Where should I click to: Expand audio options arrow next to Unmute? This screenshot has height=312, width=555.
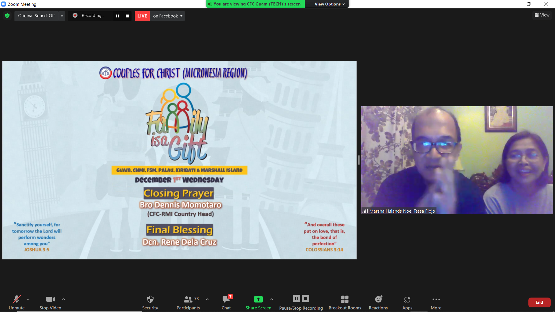(x=28, y=299)
